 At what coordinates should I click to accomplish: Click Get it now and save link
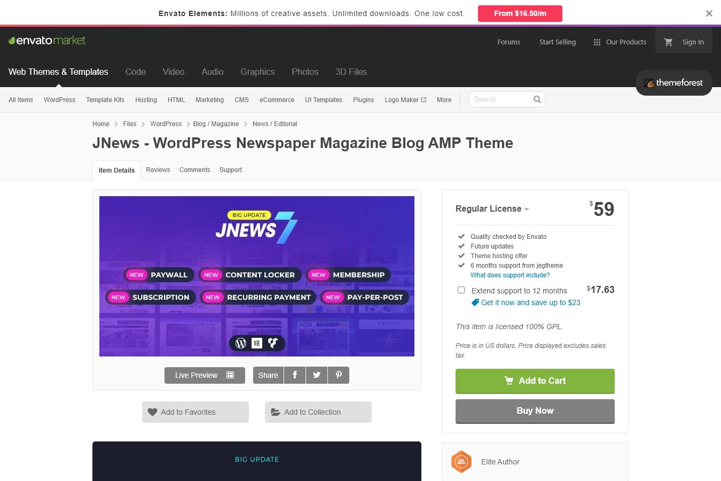(531, 302)
